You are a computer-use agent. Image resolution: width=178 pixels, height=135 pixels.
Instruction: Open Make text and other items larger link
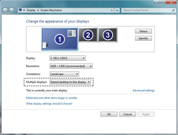52,98
